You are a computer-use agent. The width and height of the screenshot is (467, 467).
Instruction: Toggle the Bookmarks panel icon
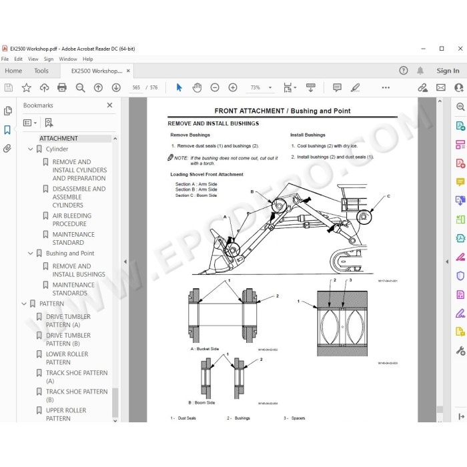click(x=7, y=130)
